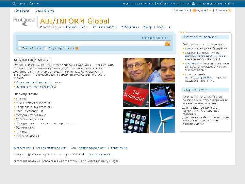Click the ProQuest logo
This screenshot has height=184, width=245.
coord(24,21)
